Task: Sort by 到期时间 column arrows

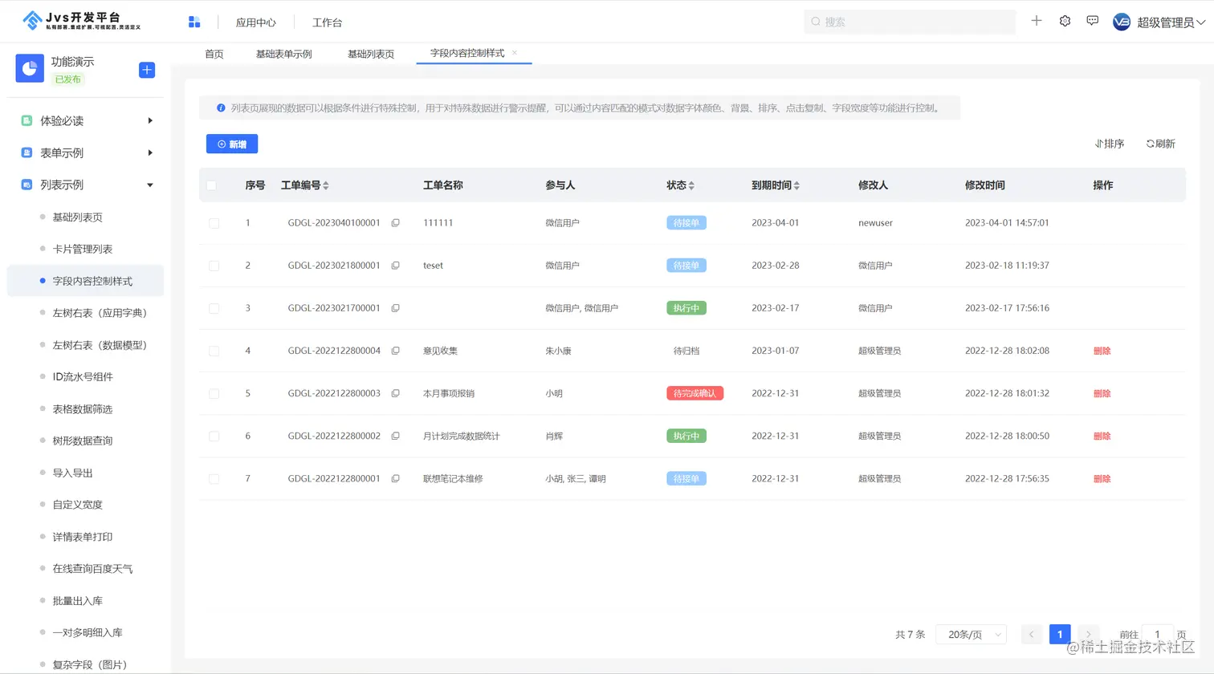Action: pyautogui.click(x=796, y=185)
